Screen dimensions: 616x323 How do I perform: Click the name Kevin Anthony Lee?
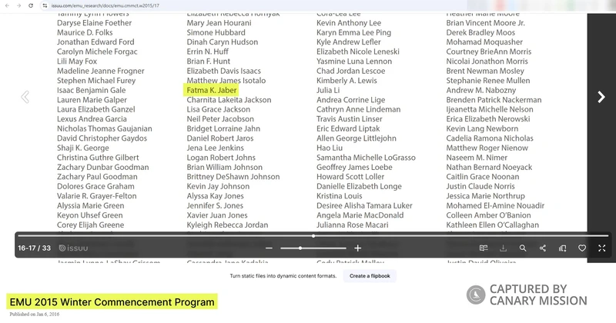click(x=349, y=23)
